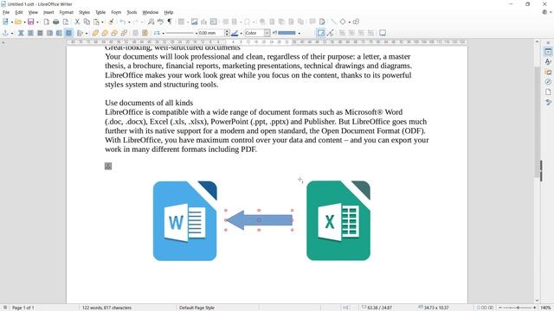
Task: Click the Undo arrow icon
Action: coord(122,22)
